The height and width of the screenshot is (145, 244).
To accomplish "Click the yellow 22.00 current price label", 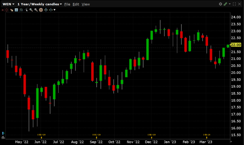I will pos(236,45).
